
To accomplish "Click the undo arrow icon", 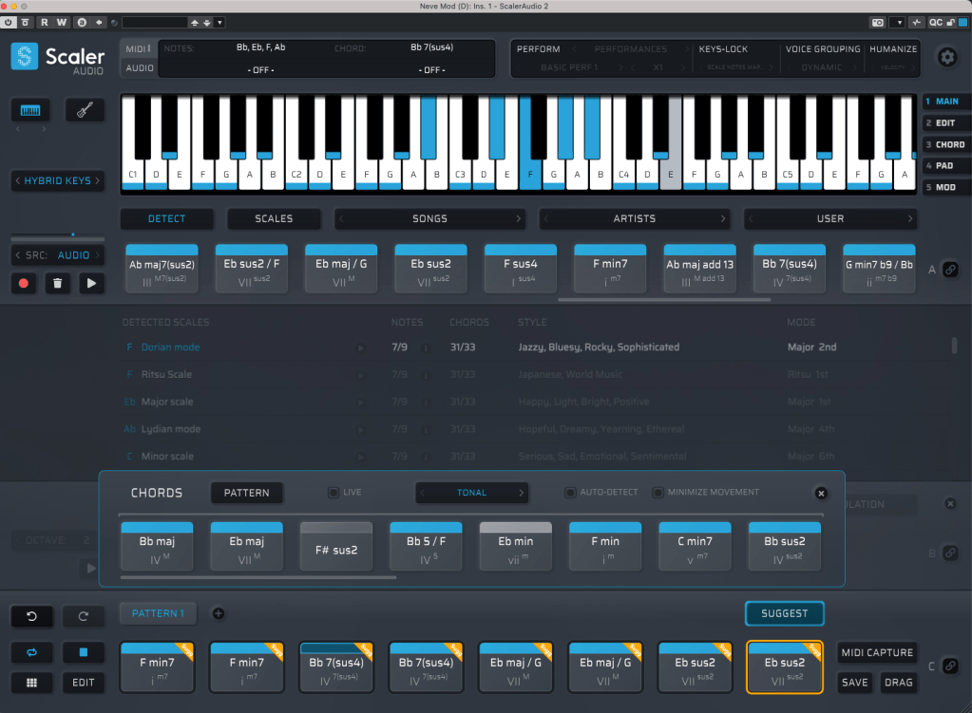I will tap(30, 616).
